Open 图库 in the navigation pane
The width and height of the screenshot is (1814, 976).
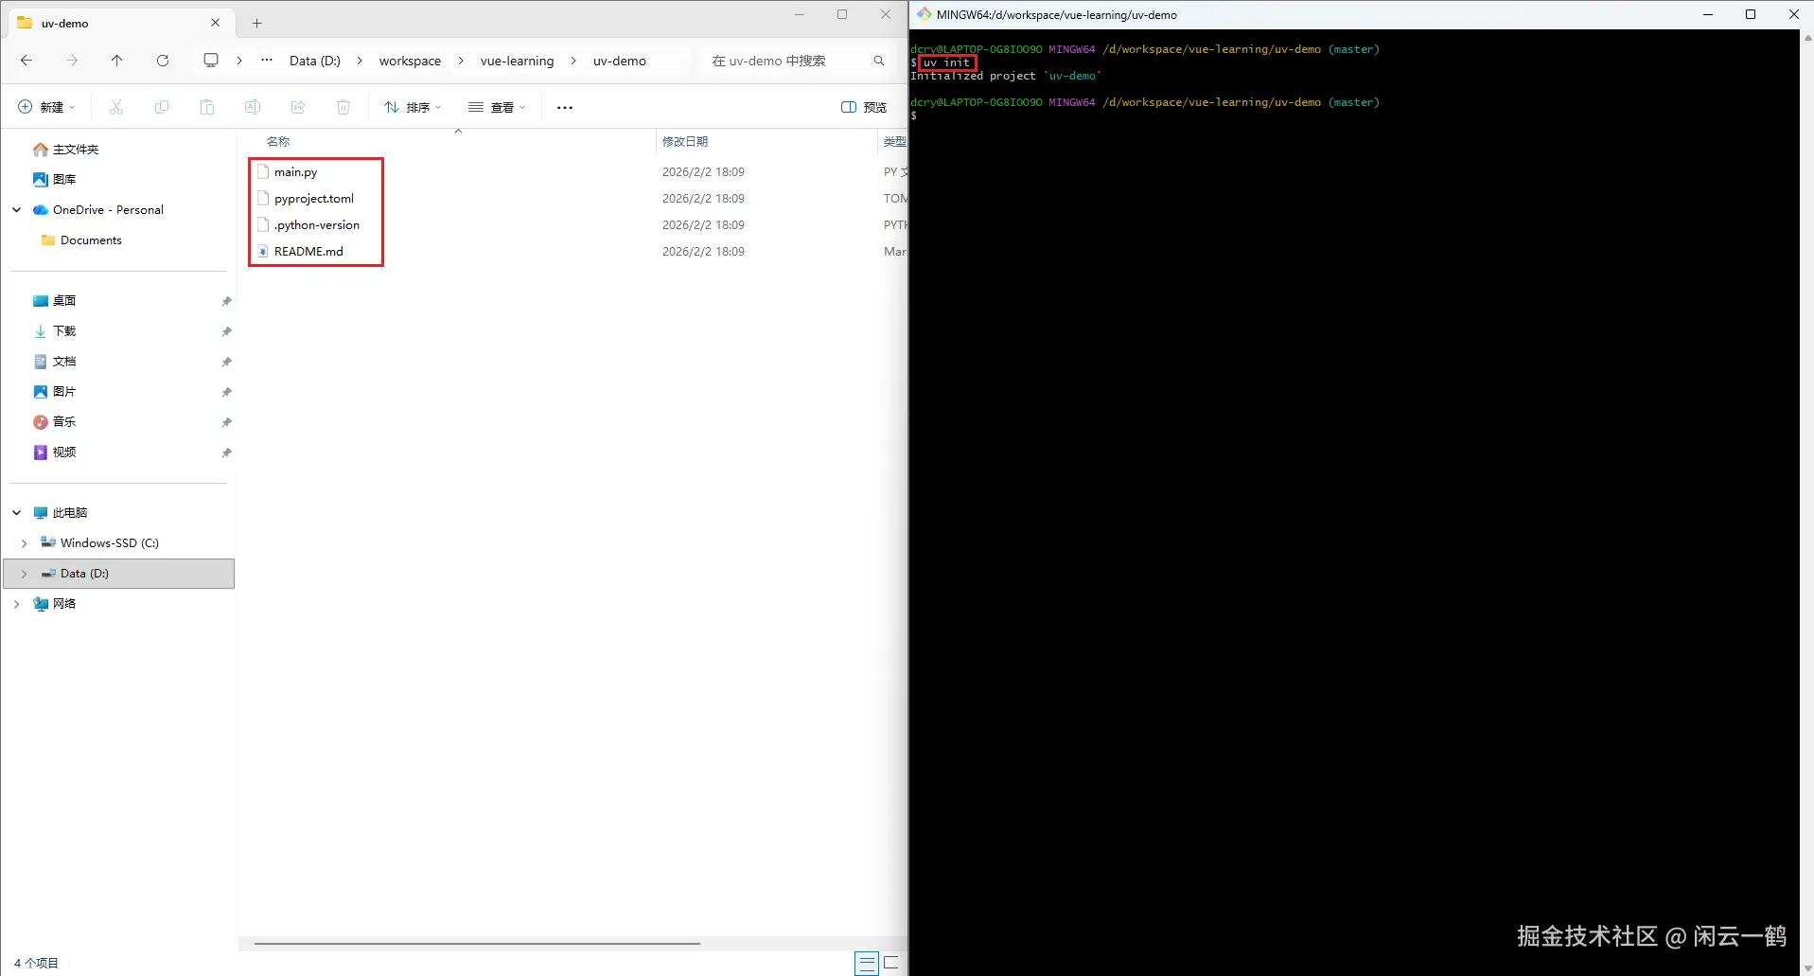click(x=54, y=179)
